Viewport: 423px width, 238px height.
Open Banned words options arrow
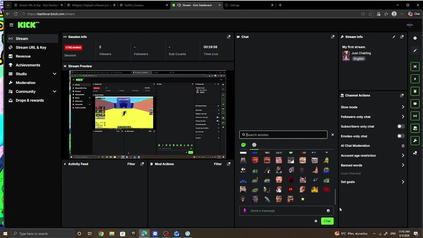(x=403, y=165)
